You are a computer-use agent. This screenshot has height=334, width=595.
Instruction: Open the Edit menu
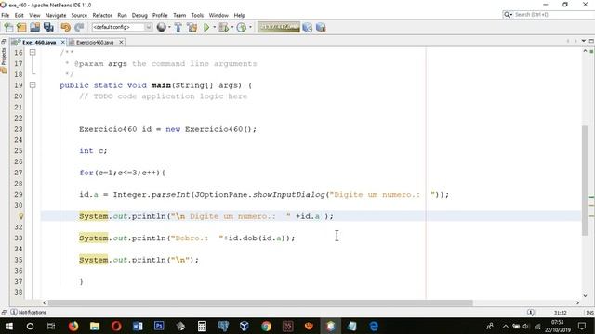pos(19,15)
